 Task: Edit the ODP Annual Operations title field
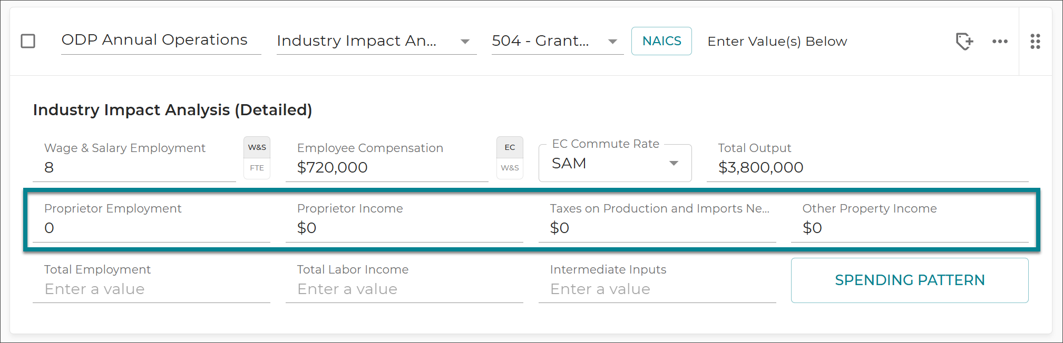point(161,41)
